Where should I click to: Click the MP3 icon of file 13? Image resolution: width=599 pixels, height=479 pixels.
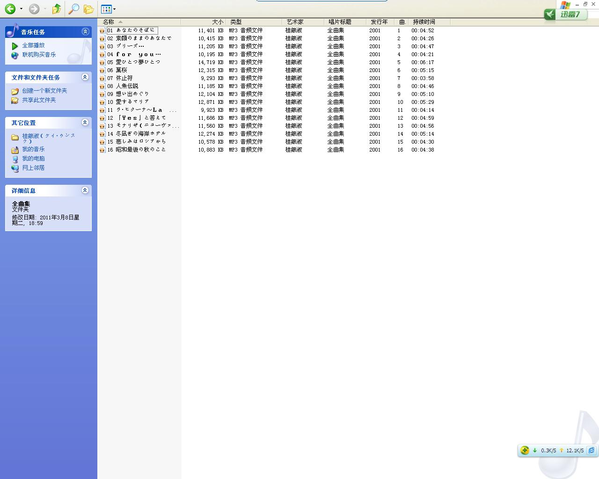(x=102, y=126)
